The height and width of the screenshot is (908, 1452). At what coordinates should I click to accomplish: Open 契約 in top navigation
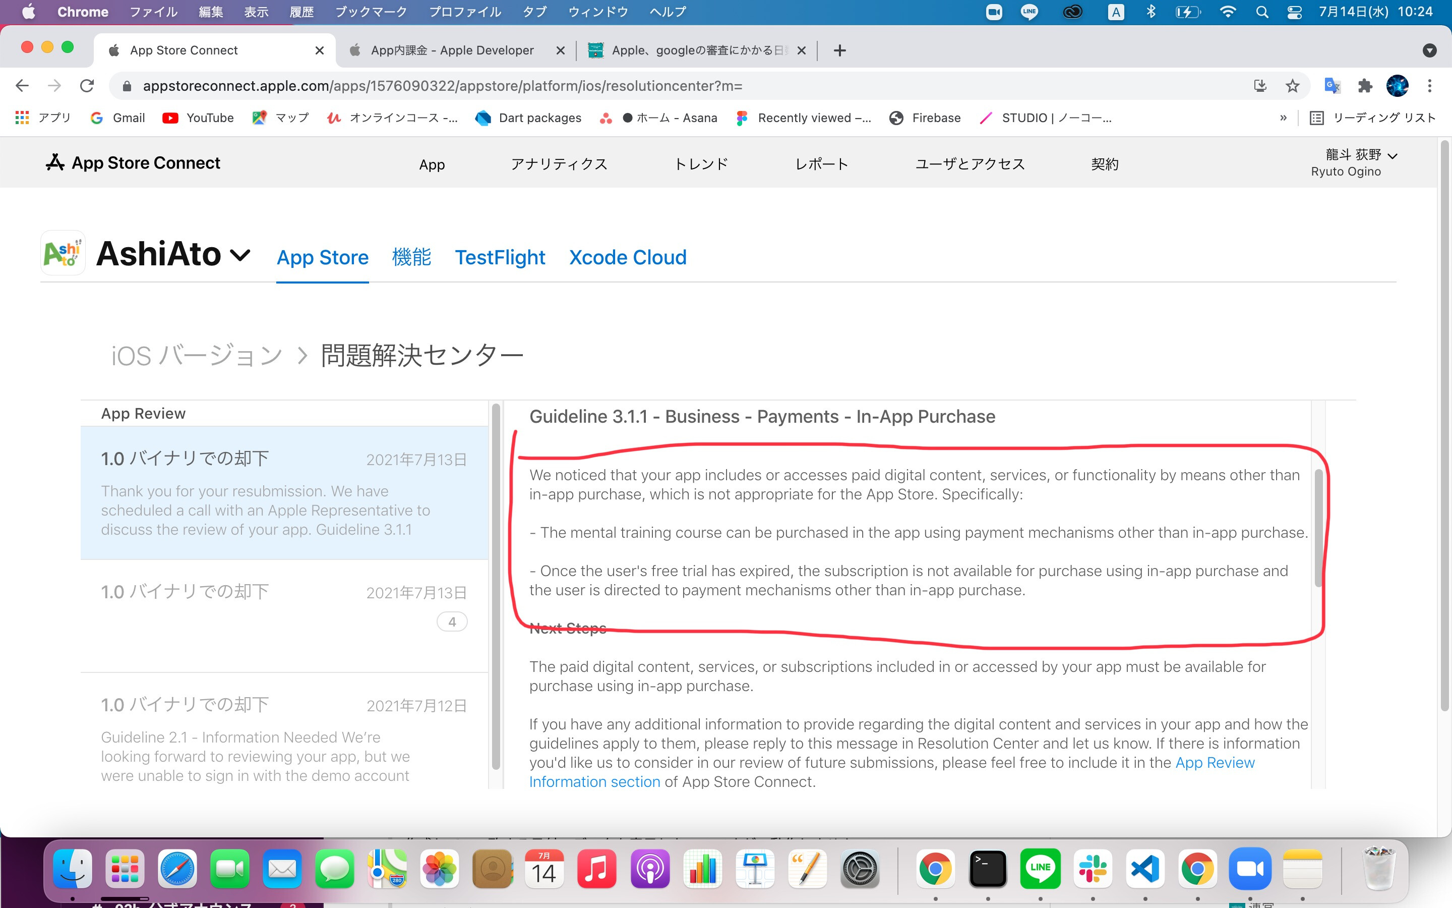pos(1105,164)
